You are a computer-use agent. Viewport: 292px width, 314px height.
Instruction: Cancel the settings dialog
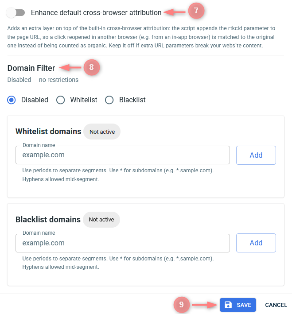click(x=276, y=305)
